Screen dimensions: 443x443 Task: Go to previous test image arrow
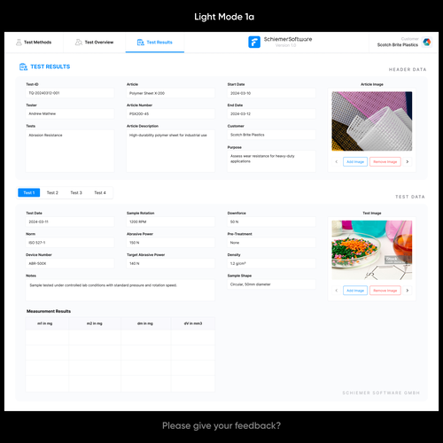pos(337,291)
